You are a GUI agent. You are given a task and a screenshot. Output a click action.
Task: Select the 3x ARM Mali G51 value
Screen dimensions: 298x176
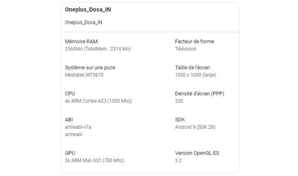tap(95, 161)
